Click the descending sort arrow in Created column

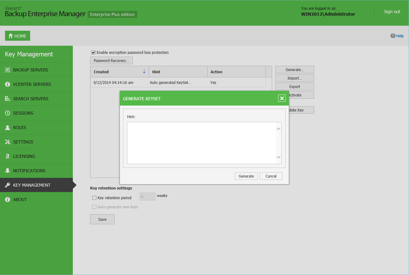pyautogui.click(x=144, y=72)
